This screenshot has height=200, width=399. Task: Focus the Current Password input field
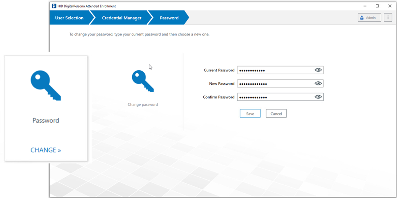click(x=275, y=70)
